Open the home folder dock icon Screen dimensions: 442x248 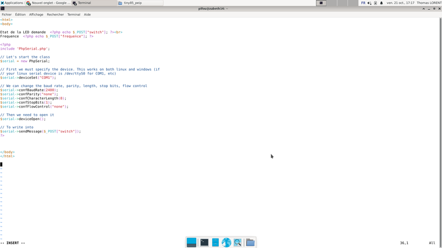[250, 242]
